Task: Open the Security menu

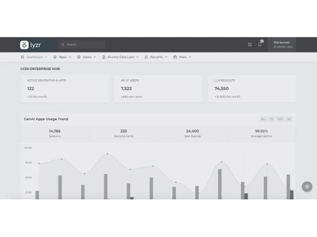Action: 156,57
